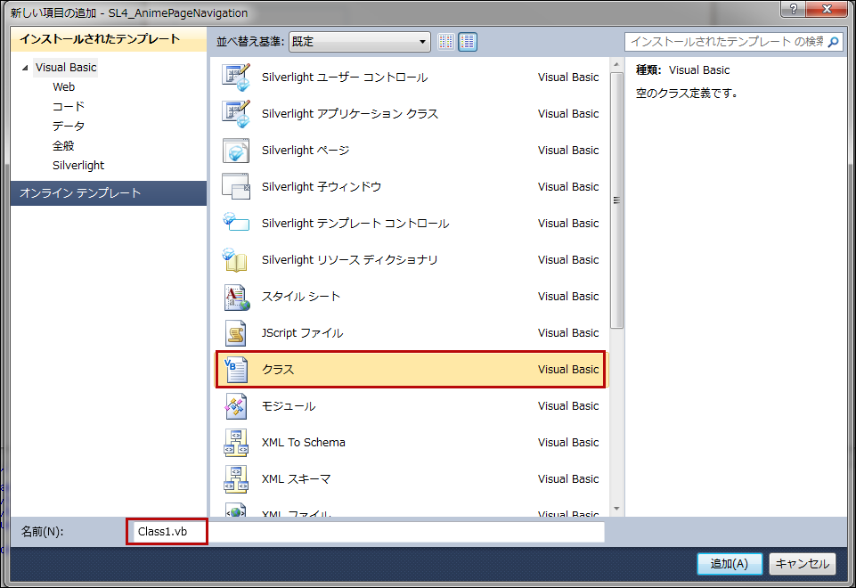Select the JScript ファイル label

click(x=302, y=333)
